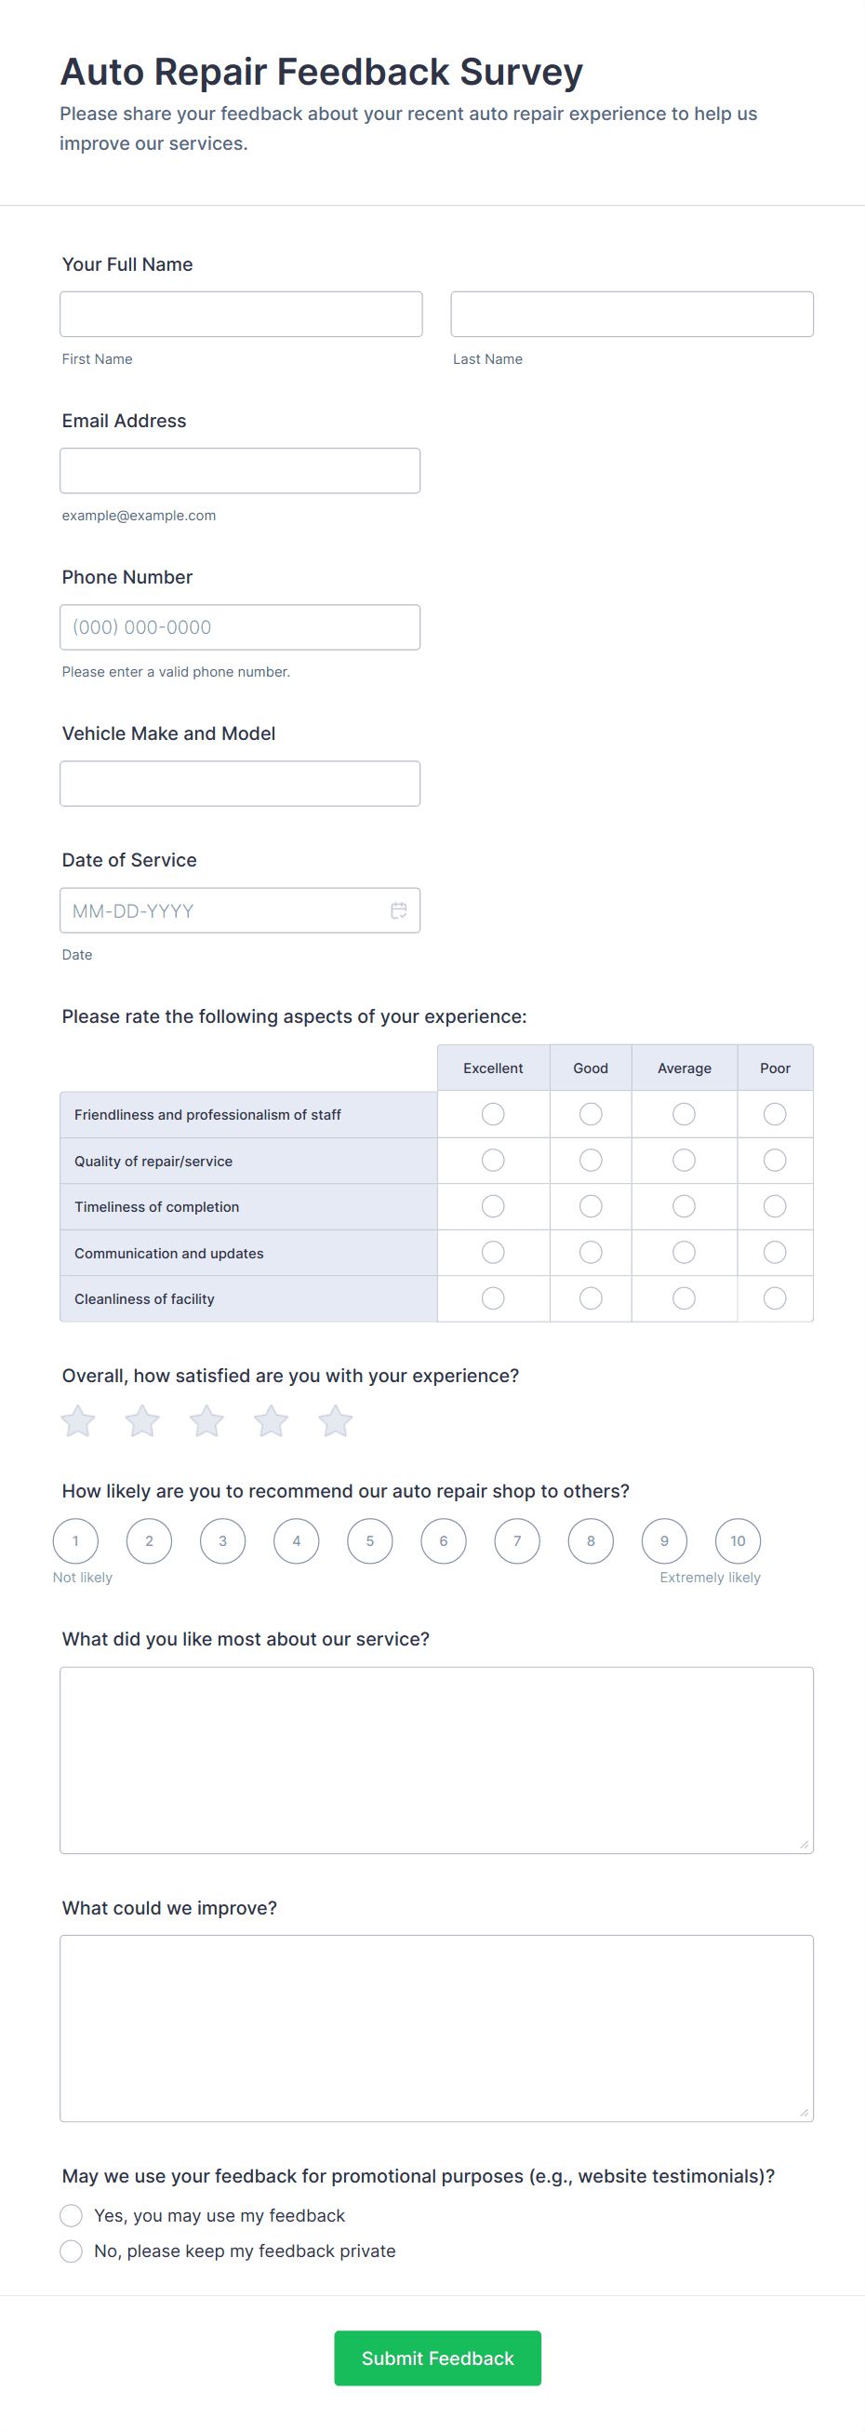This screenshot has height=2432, width=865.
Task: Pick 10 on the recommendation scale
Action: click(738, 1540)
